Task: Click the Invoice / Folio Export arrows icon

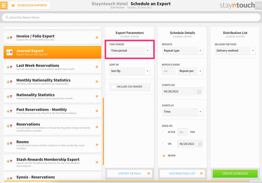Action: pyautogui.click(x=9, y=38)
